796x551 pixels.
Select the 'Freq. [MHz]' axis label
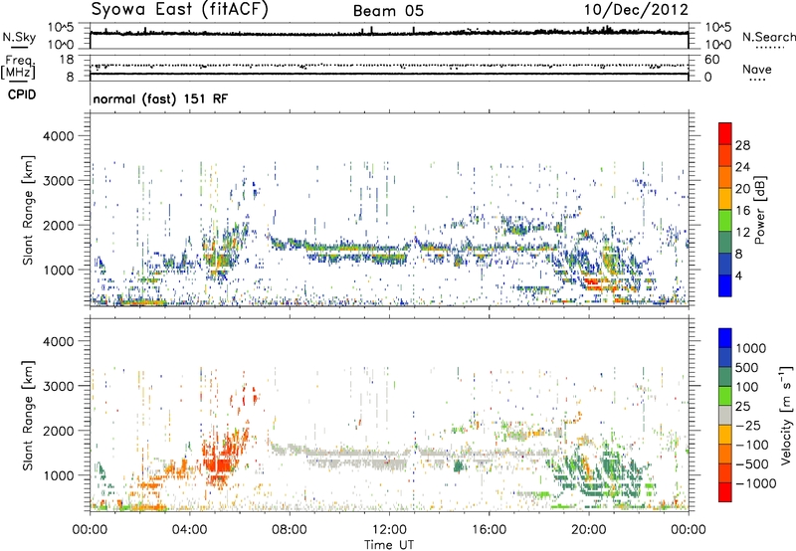(18, 68)
